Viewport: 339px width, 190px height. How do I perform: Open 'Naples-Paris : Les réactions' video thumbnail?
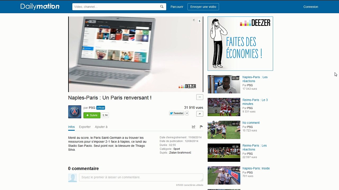click(224, 84)
